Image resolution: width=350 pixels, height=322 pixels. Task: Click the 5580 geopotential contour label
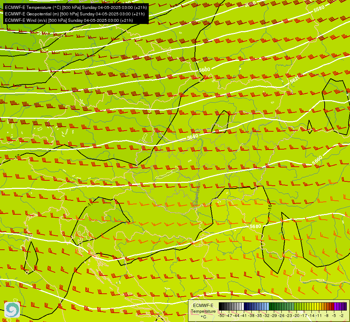[319, 9]
